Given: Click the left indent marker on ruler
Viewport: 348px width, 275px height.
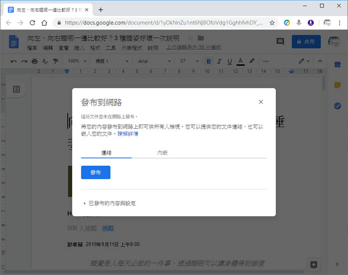Looking at the screenshot, I should coord(67,72).
